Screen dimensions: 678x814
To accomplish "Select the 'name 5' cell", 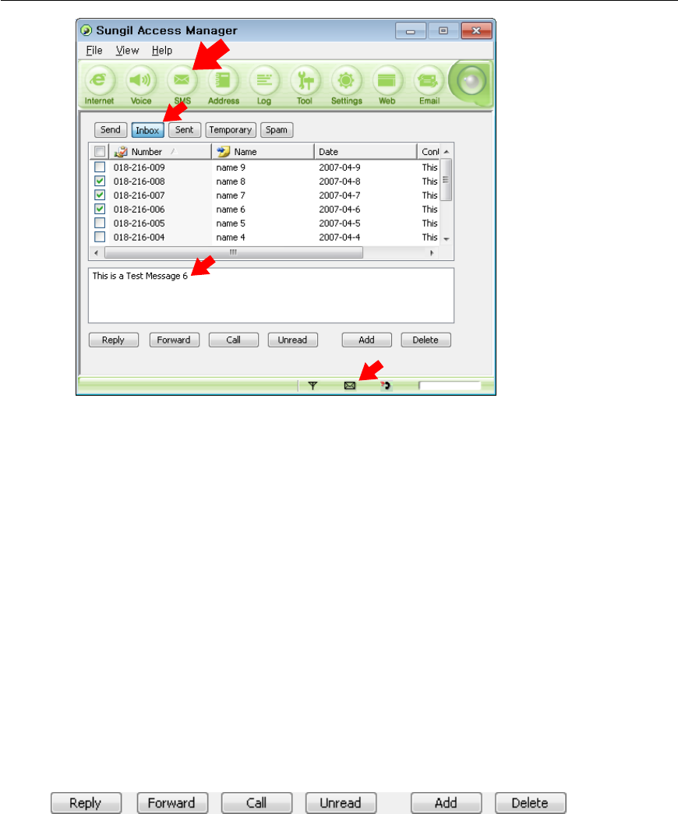I will [231, 224].
